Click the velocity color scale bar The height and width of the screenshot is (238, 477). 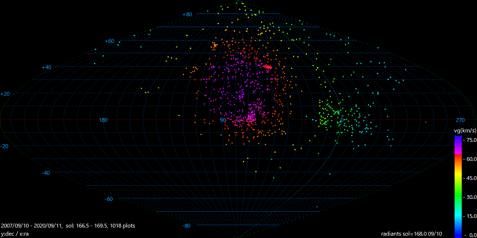coord(457,186)
